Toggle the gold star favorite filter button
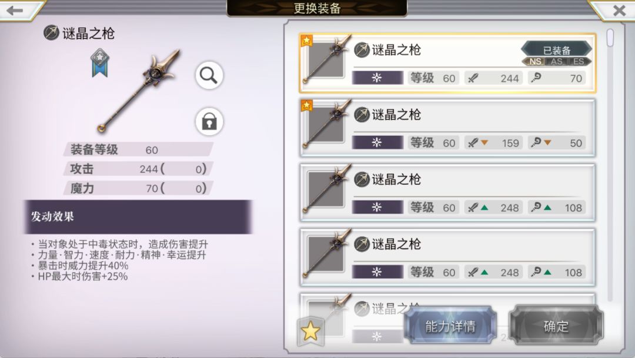This screenshot has width=635, height=358. [x=310, y=332]
